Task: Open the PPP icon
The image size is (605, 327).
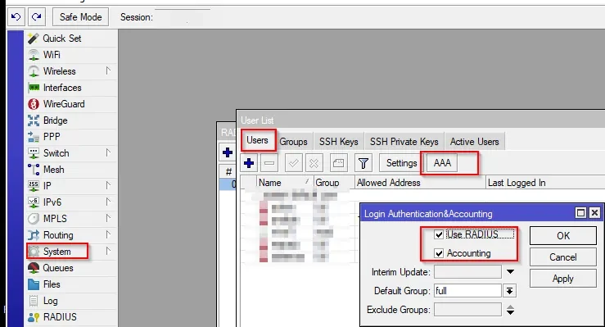Action: 34,137
